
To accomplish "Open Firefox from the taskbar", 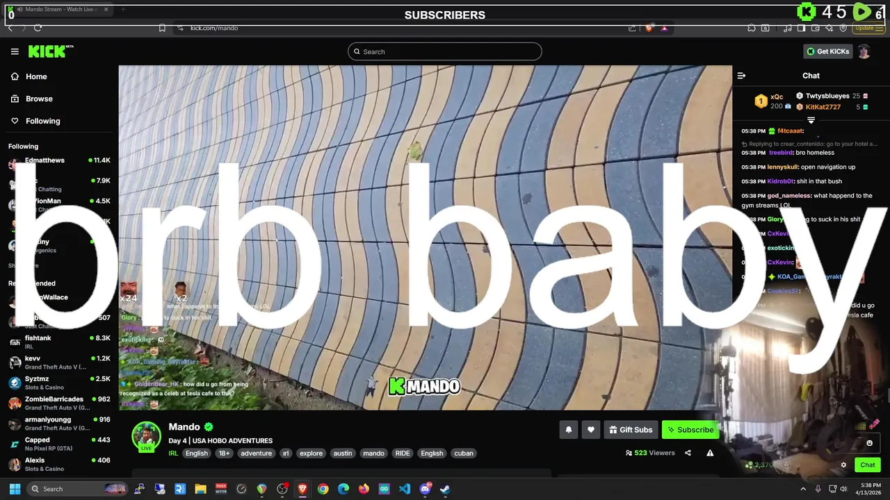I will click(x=364, y=489).
